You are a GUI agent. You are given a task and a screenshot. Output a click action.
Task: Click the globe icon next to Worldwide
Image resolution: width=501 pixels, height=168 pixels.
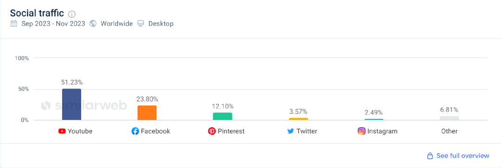click(x=93, y=24)
